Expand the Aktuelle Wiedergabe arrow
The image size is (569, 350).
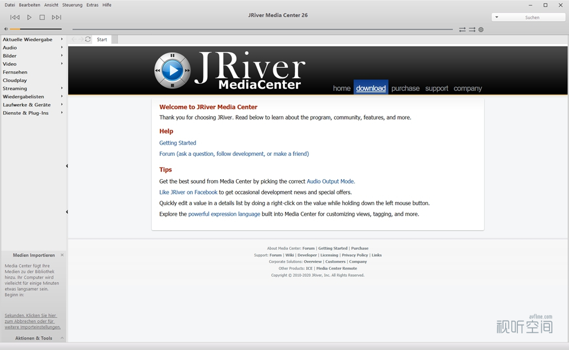62,39
